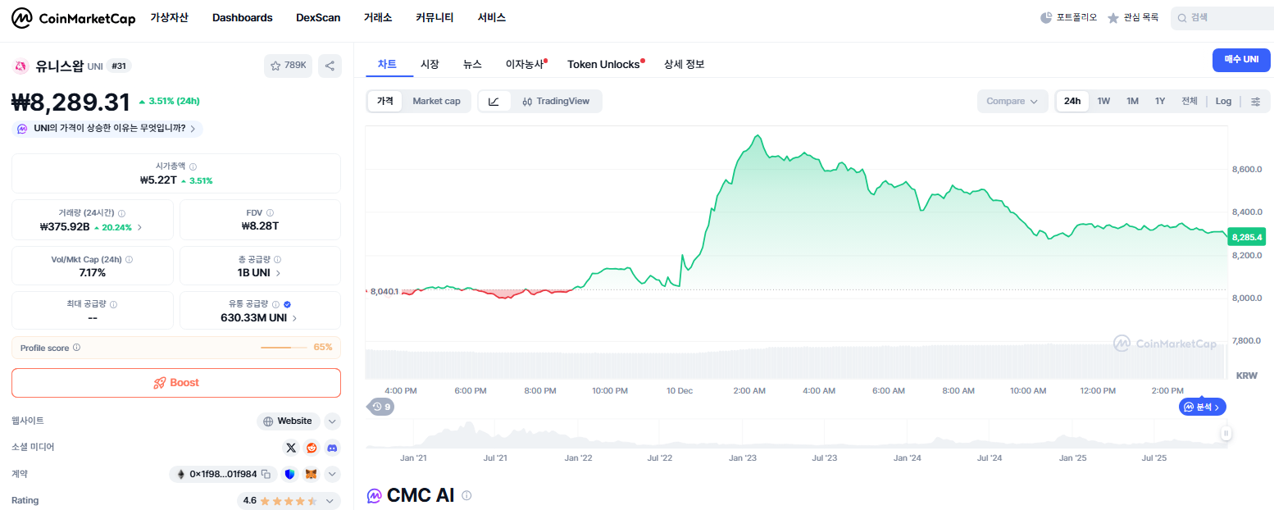1274x510 pixels.
Task: Click the X (Twitter) social media icon
Action: 291,448
